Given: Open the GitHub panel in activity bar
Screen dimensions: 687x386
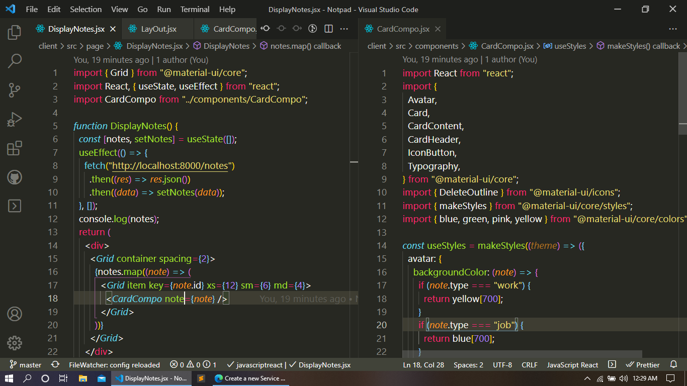Looking at the screenshot, I should coord(14,177).
